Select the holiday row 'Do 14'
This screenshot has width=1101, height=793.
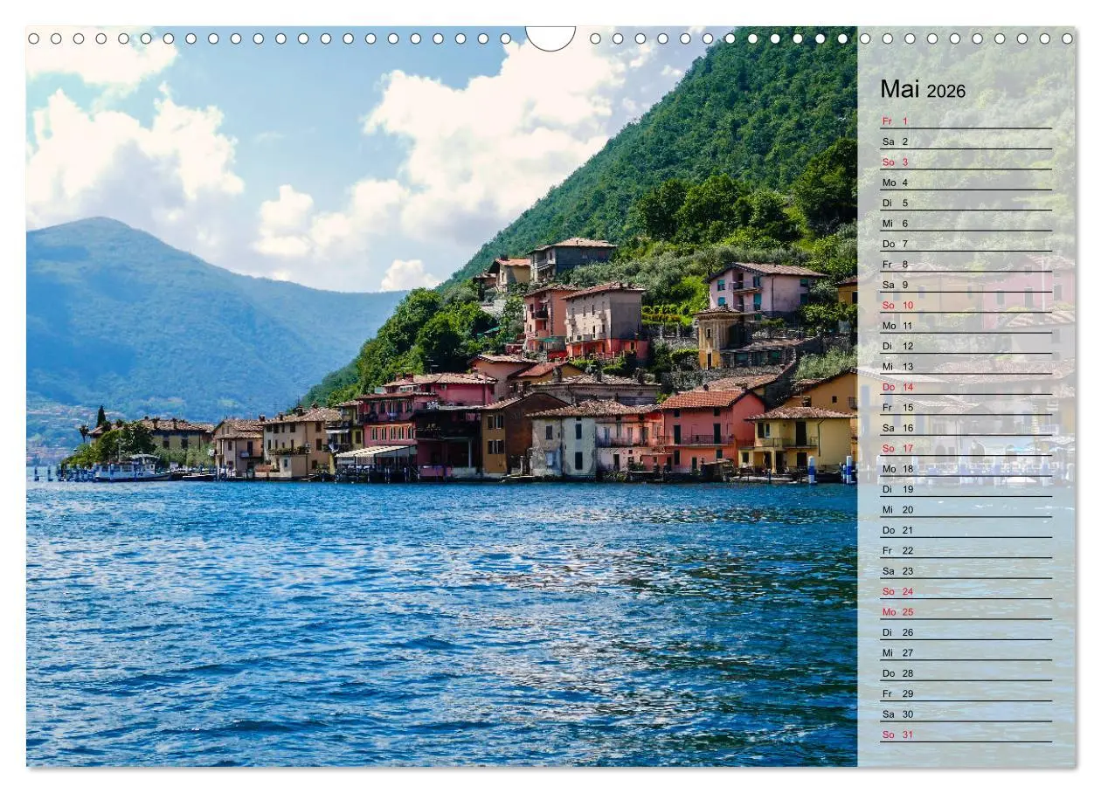pyautogui.click(x=966, y=387)
